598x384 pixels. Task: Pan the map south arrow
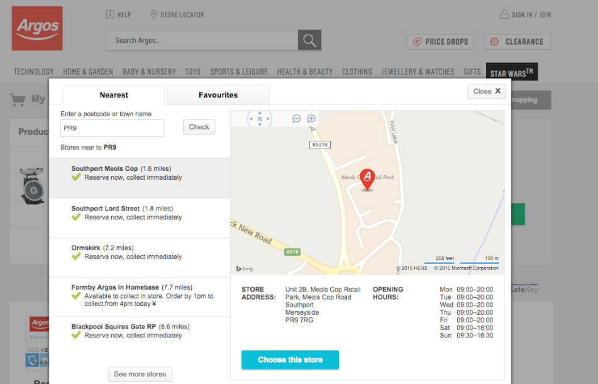(260, 124)
